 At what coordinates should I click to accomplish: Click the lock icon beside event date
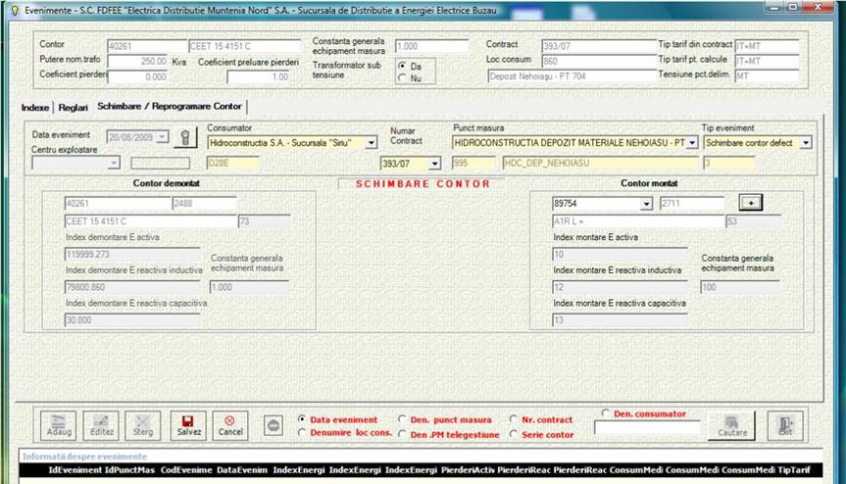point(183,138)
